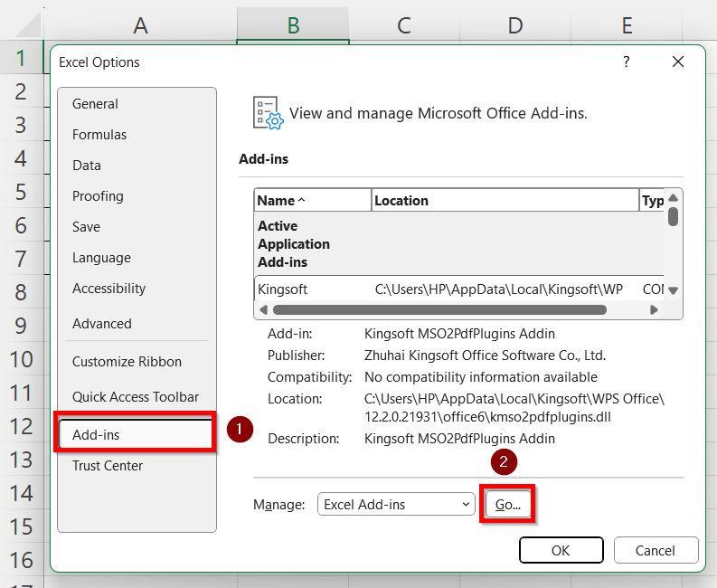The height and width of the screenshot is (588, 717).
Task: Select the General category
Action: click(x=96, y=104)
